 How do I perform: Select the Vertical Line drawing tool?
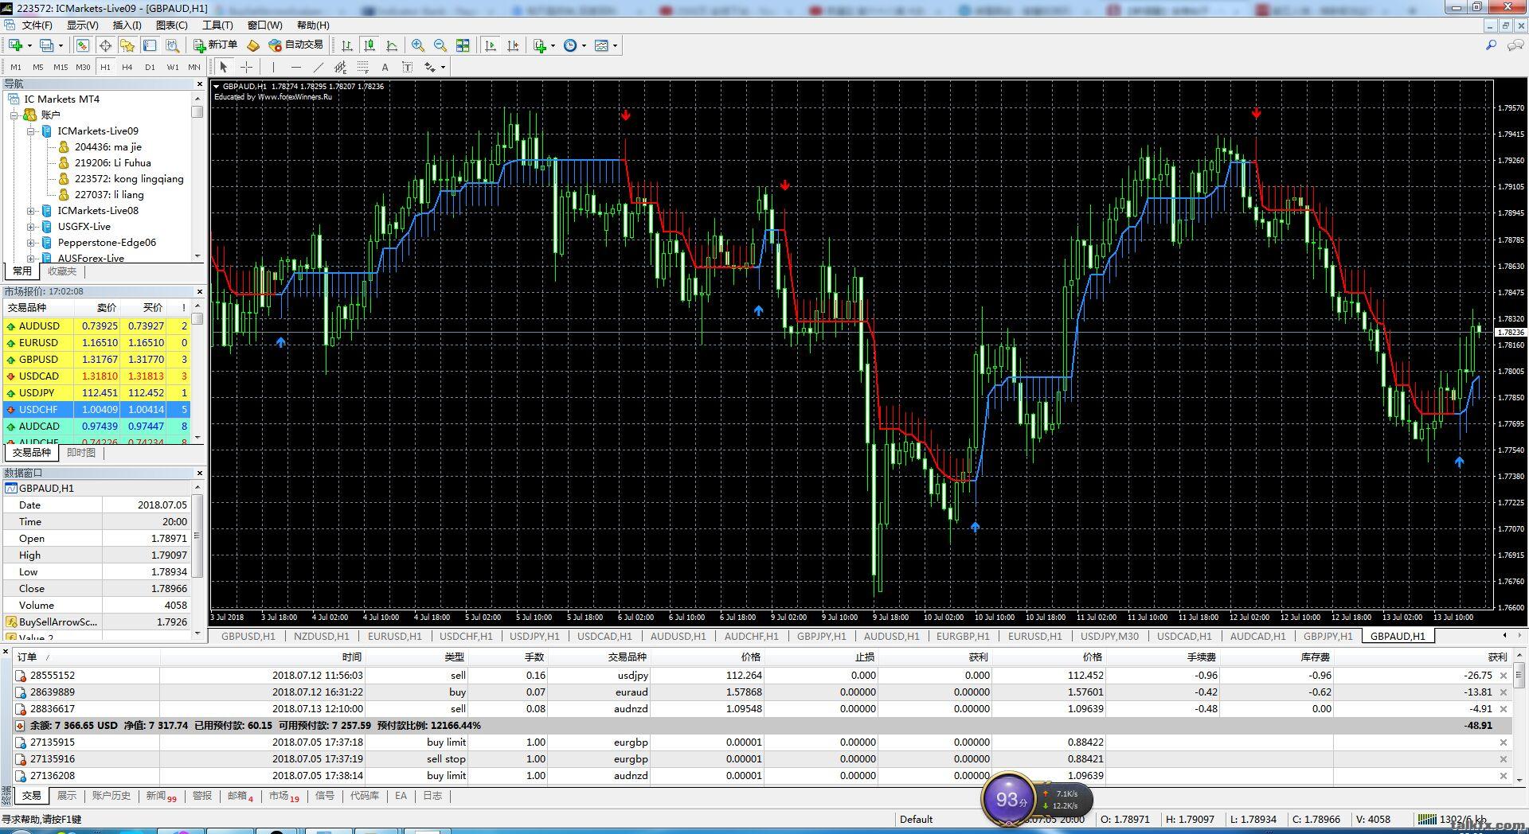tap(273, 67)
